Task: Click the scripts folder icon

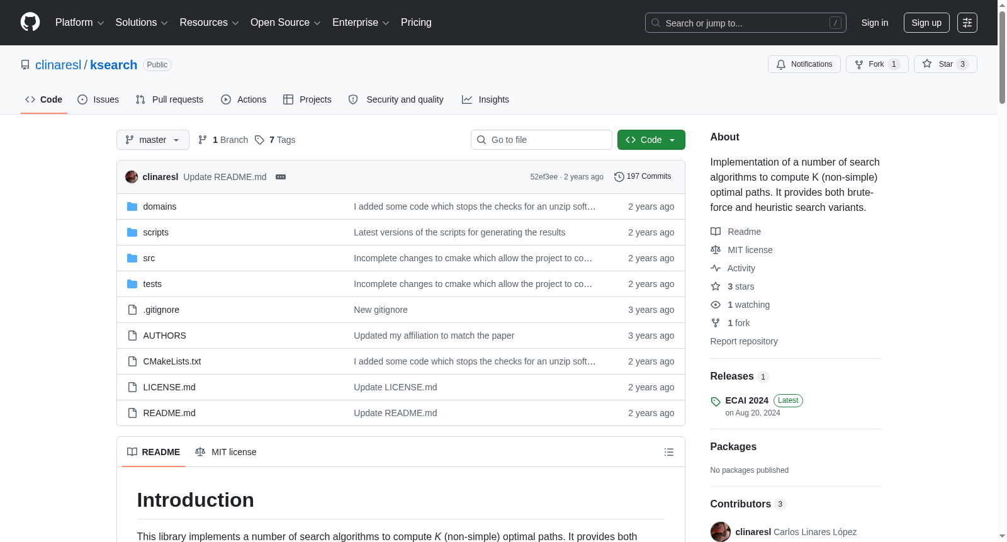Action: 132,232
